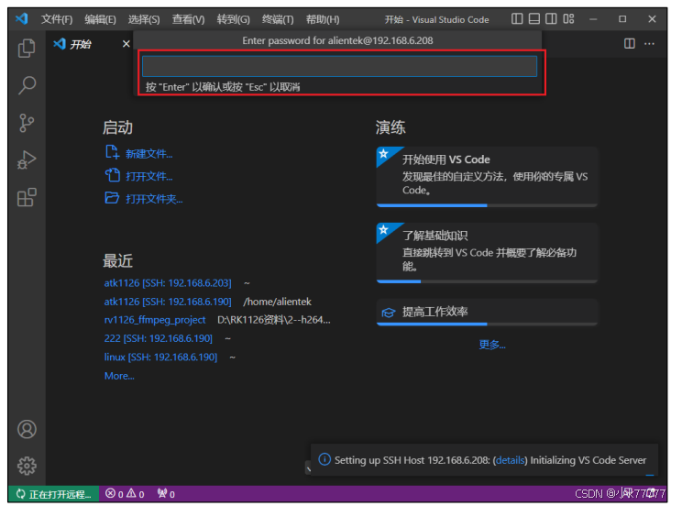Toggle panel layout icon in title bar
The height and width of the screenshot is (506, 682).
click(x=534, y=18)
